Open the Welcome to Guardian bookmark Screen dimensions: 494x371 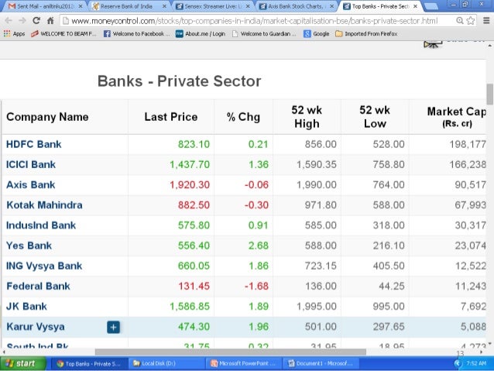(x=264, y=33)
